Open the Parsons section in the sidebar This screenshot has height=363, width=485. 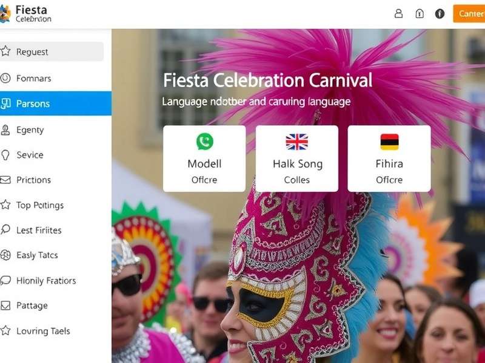click(x=36, y=103)
